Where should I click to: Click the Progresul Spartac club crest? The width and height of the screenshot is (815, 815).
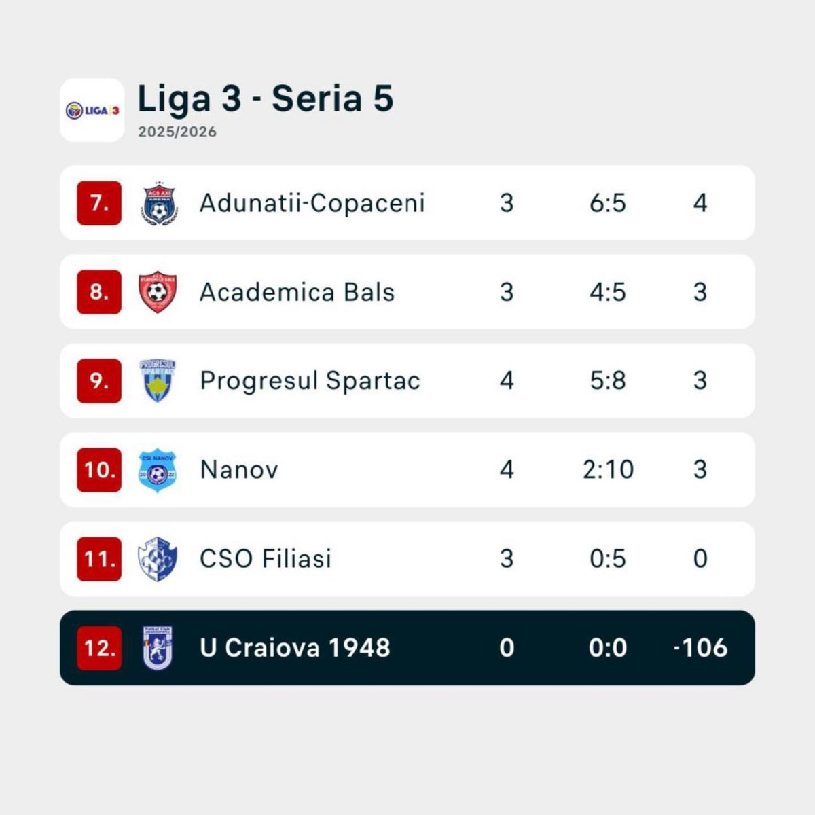158,381
